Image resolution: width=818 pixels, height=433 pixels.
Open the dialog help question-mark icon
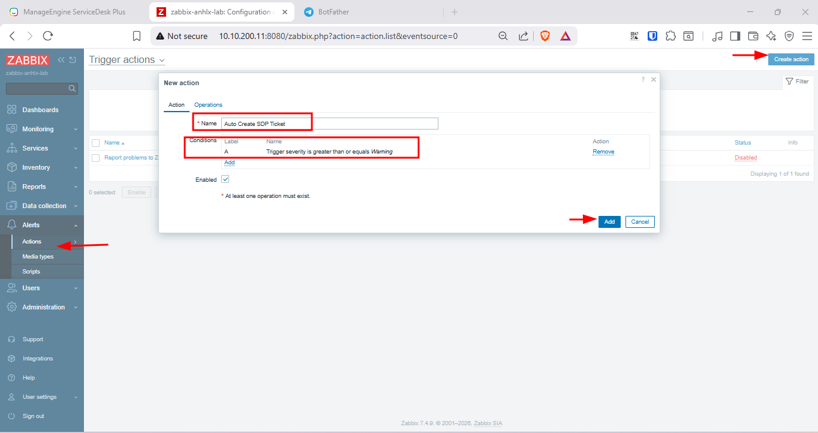pyautogui.click(x=643, y=79)
